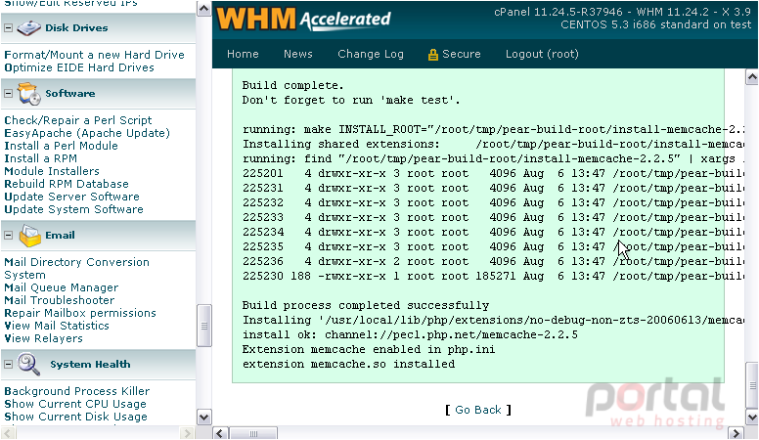Click the 'Build complete.' output line

[292, 86]
